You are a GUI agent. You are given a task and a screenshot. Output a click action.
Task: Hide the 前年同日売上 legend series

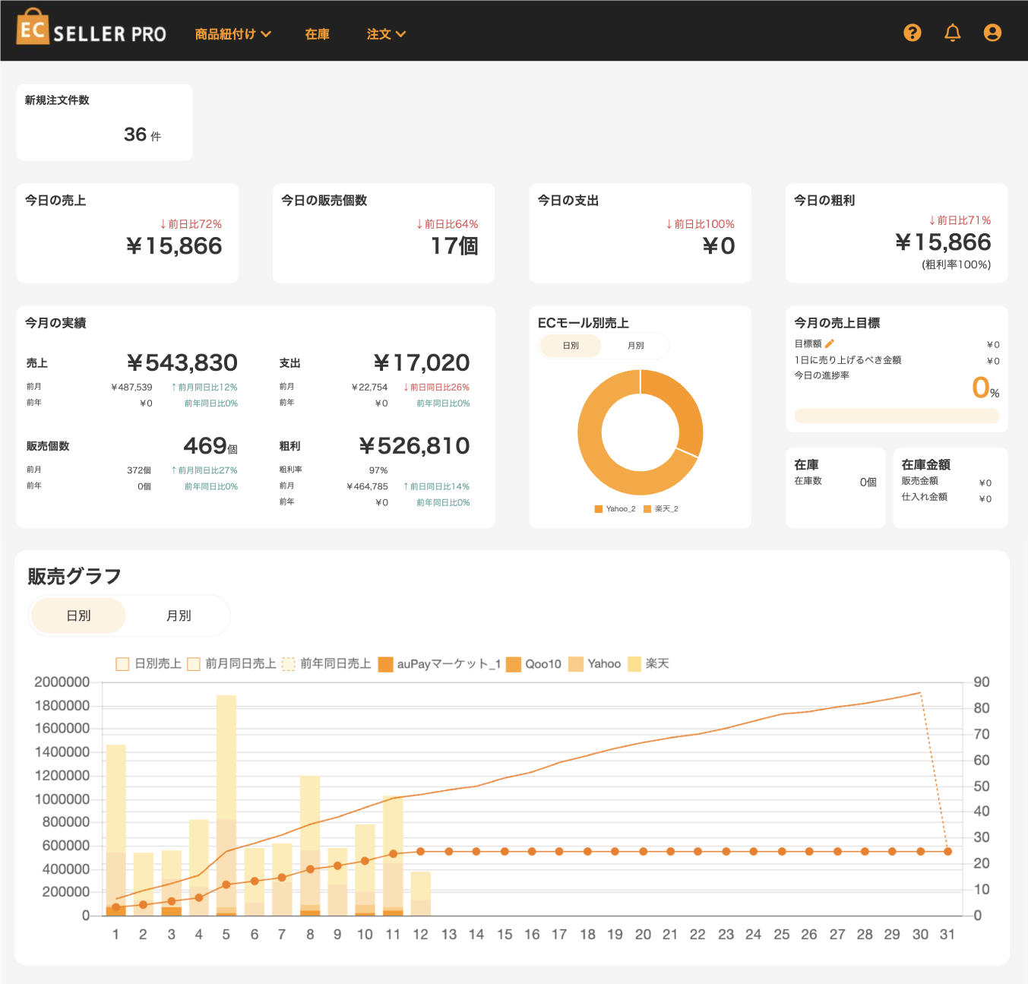pos(327,664)
